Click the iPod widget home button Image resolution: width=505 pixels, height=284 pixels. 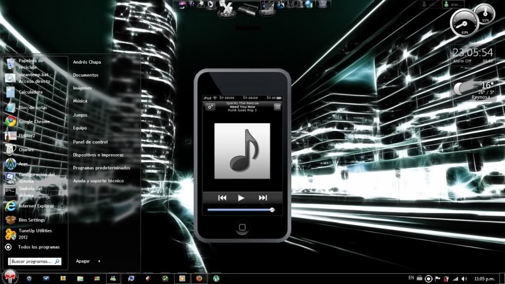(242, 227)
